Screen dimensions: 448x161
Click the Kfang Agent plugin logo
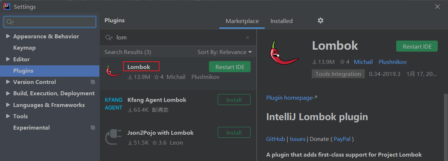pyautogui.click(x=114, y=104)
